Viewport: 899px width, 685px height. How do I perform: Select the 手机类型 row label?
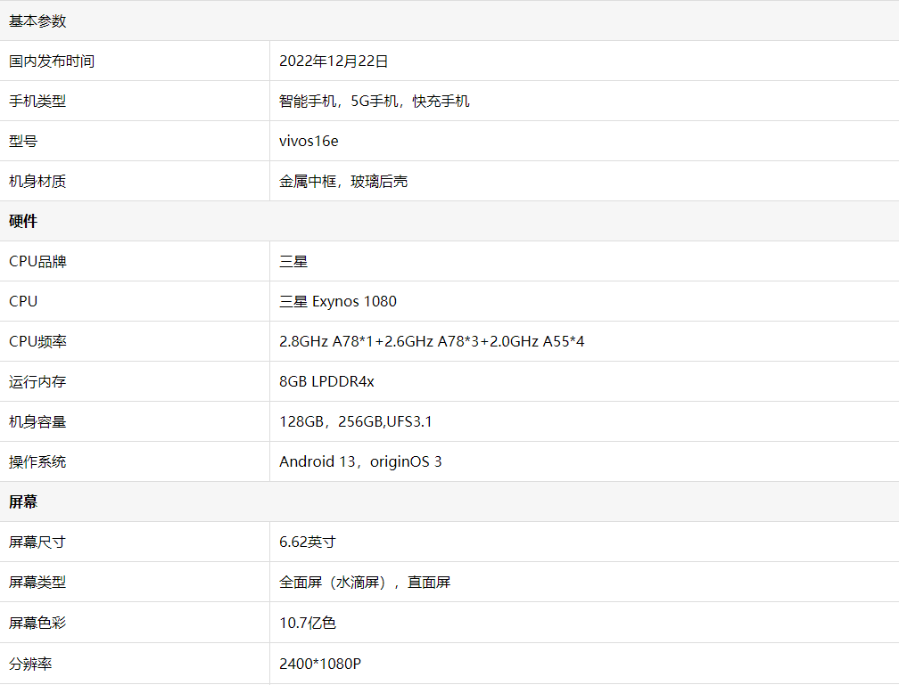37,101
